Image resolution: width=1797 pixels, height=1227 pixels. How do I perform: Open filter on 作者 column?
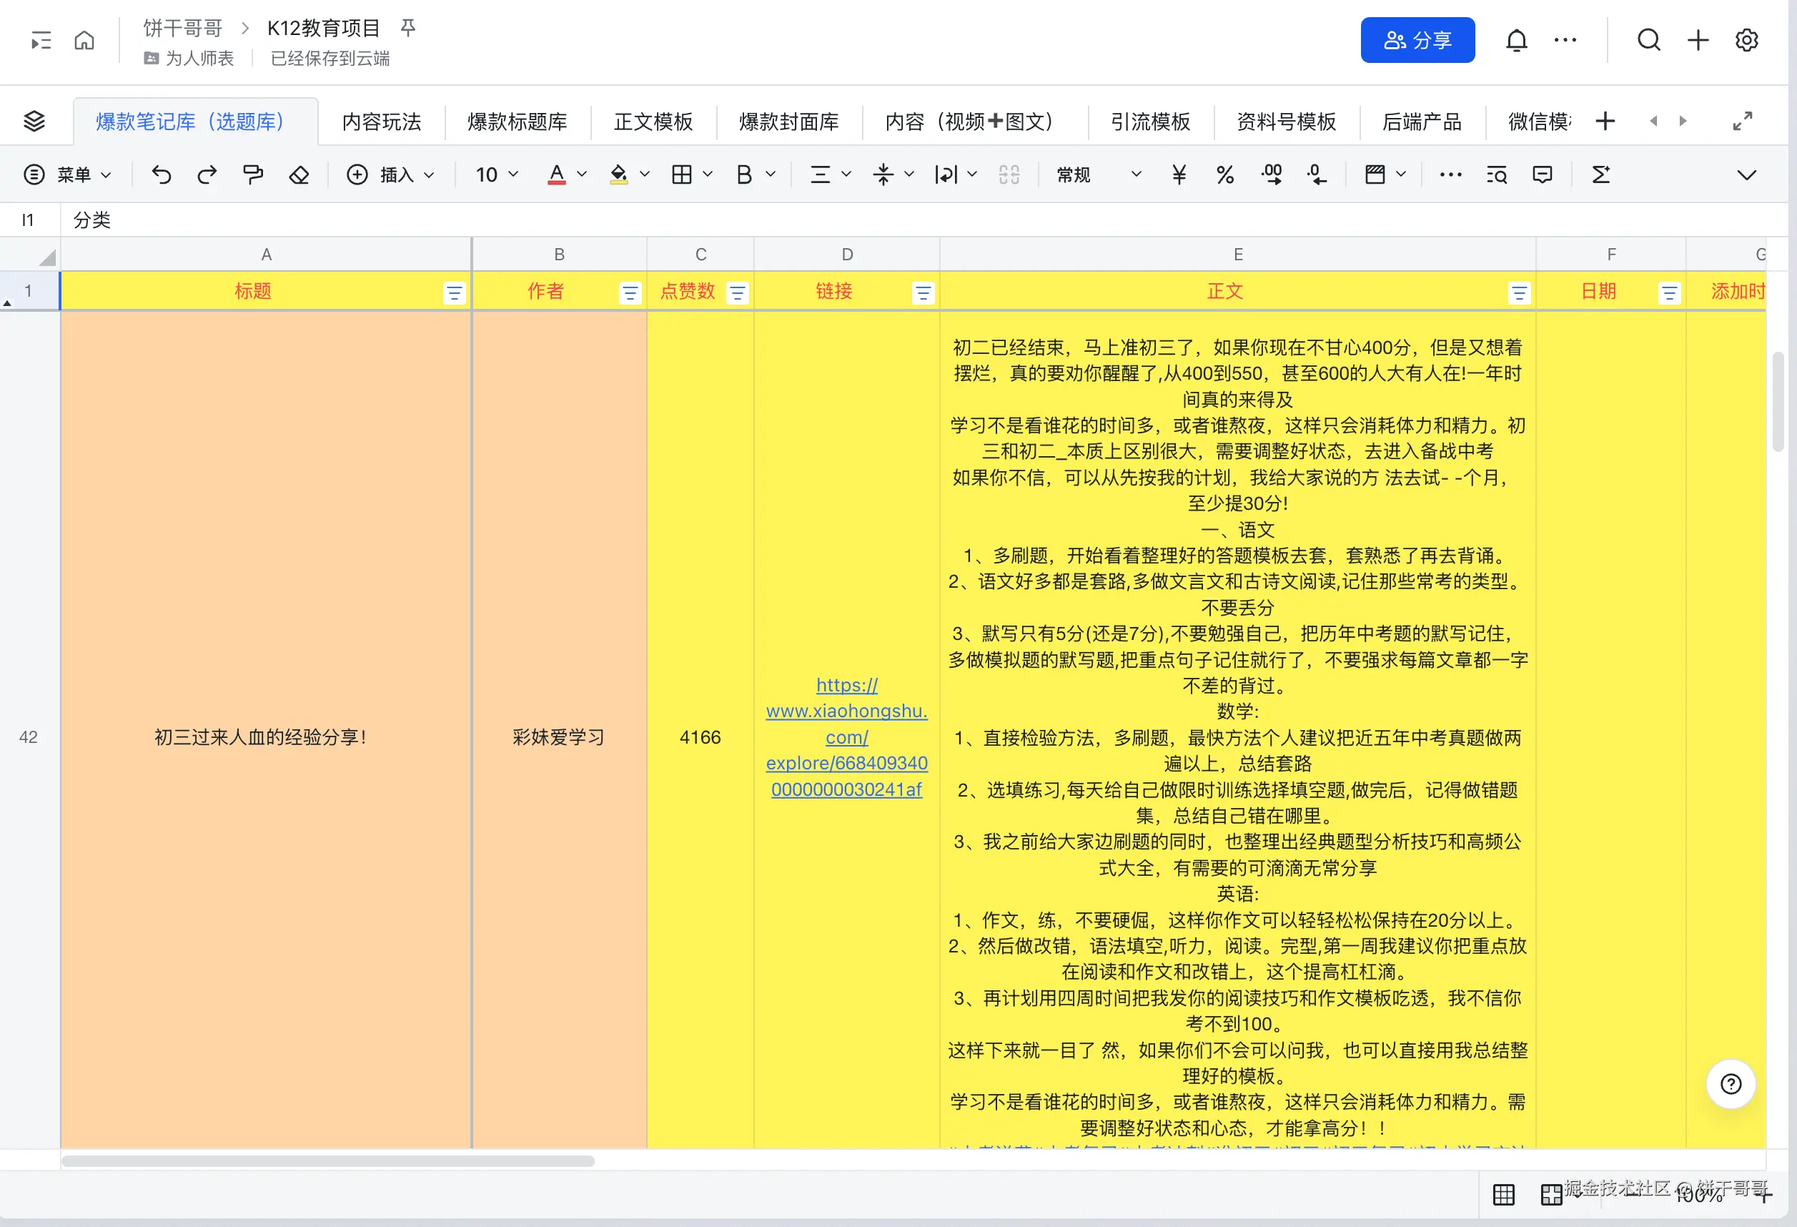point(630,293)
